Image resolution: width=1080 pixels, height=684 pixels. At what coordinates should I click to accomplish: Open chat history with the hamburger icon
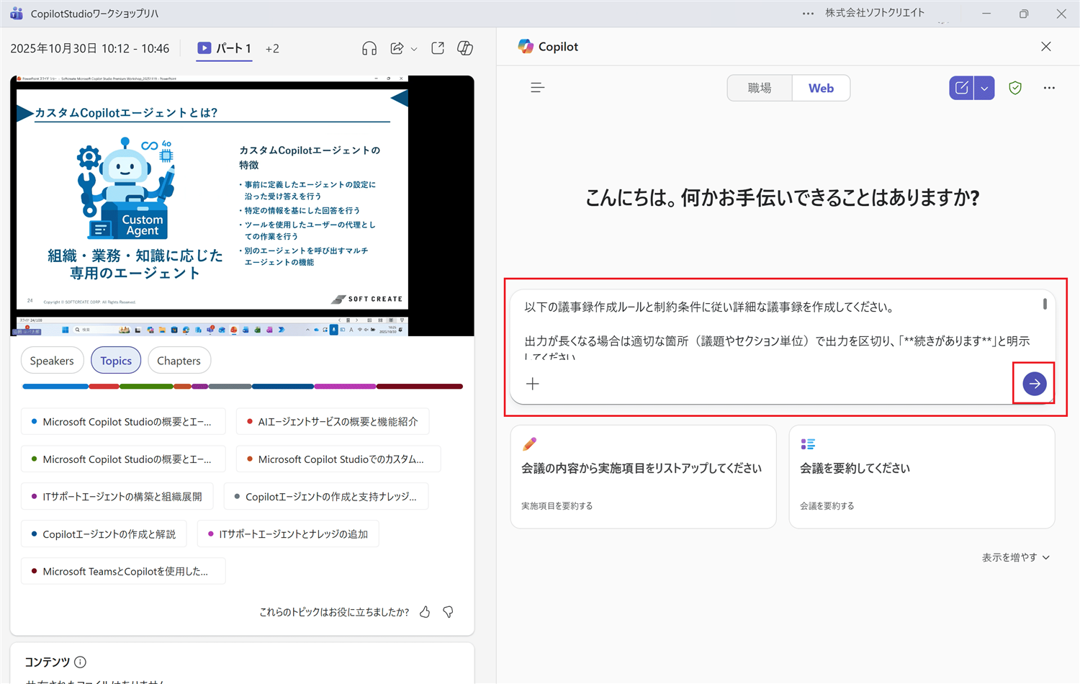[x=537, y=87]
